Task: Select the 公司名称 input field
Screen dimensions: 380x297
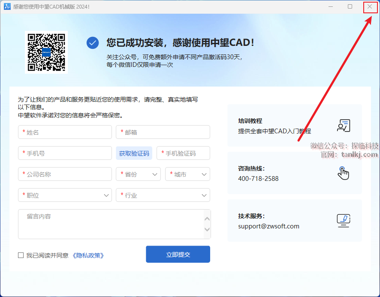Action: (65, 174)
